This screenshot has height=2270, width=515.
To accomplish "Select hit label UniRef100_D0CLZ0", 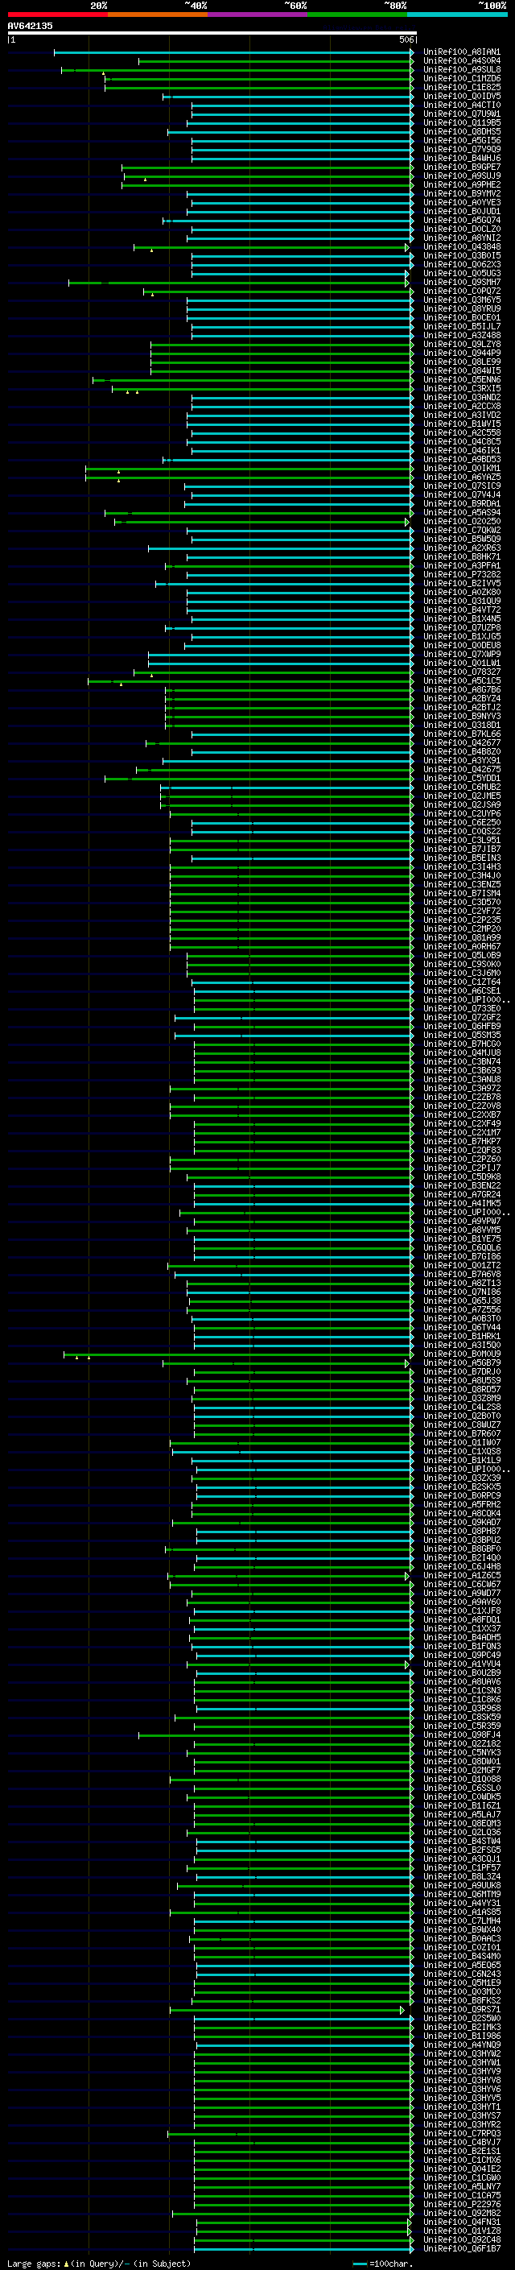I will pos(461,229).
